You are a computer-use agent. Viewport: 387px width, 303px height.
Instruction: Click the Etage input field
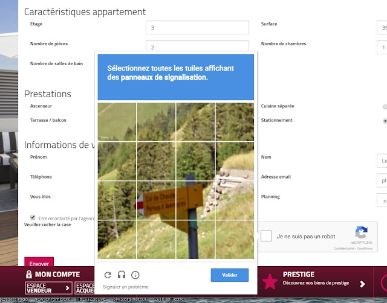coord(197,27)
